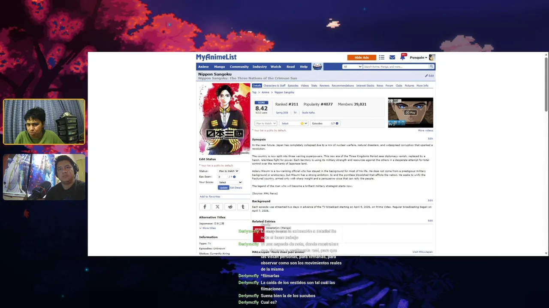549x308 pixels.
Task: Open the Edit Details link
Action: 236,188
